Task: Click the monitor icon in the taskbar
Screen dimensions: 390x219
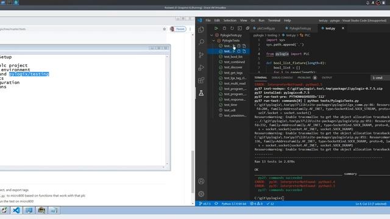Action: [29, 210]
